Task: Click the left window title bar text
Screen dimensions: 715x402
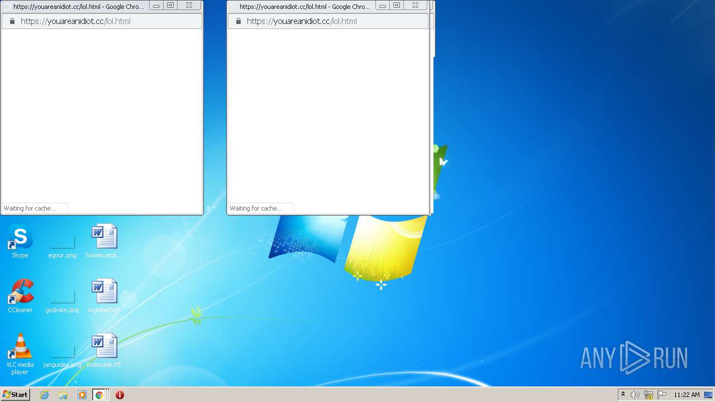Action: (79, 7)
